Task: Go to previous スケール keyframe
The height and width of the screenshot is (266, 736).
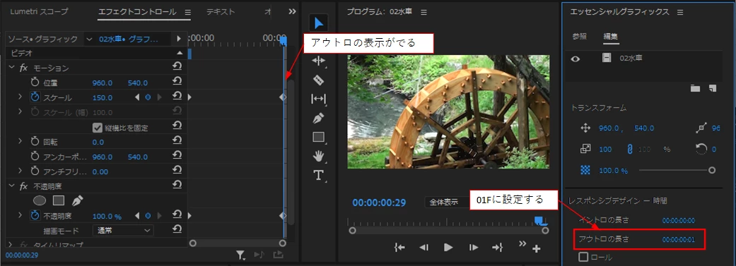Action: point(137,97)
